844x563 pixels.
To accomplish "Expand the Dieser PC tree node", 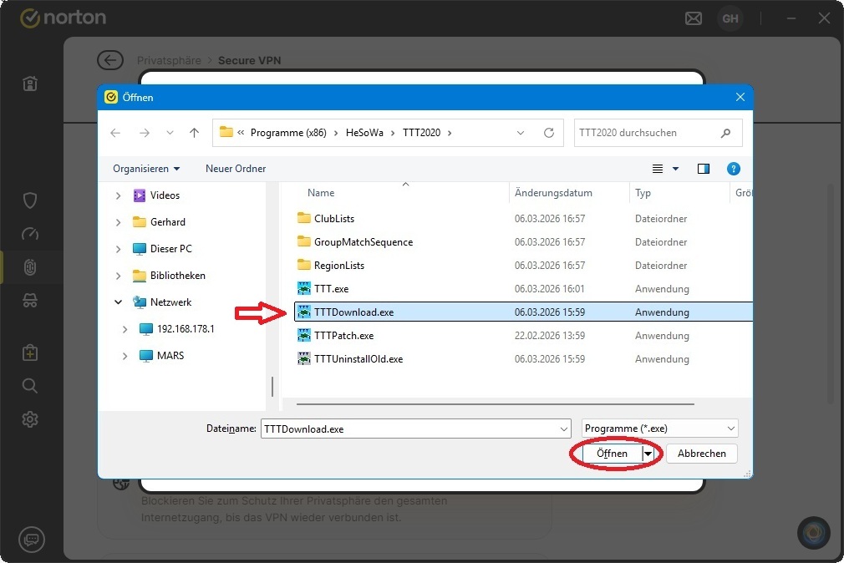I will tap(118, 249).
